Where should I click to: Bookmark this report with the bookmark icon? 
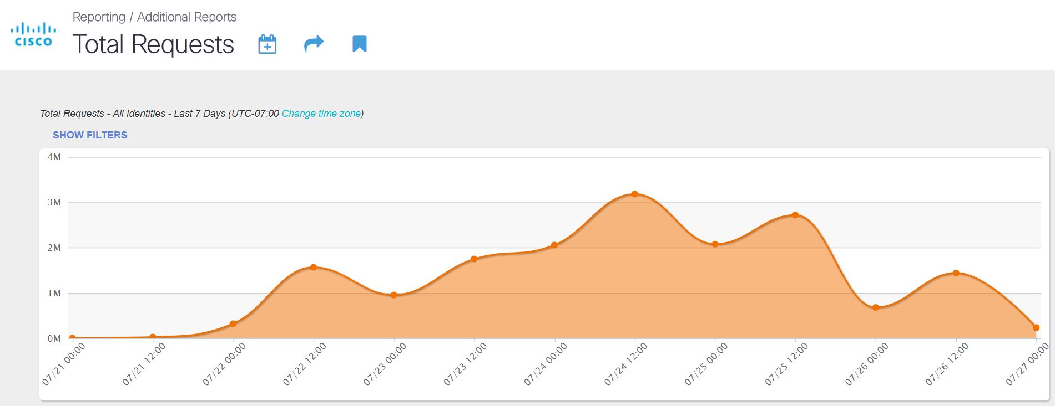pyautogui.click(x=360, y=44)
